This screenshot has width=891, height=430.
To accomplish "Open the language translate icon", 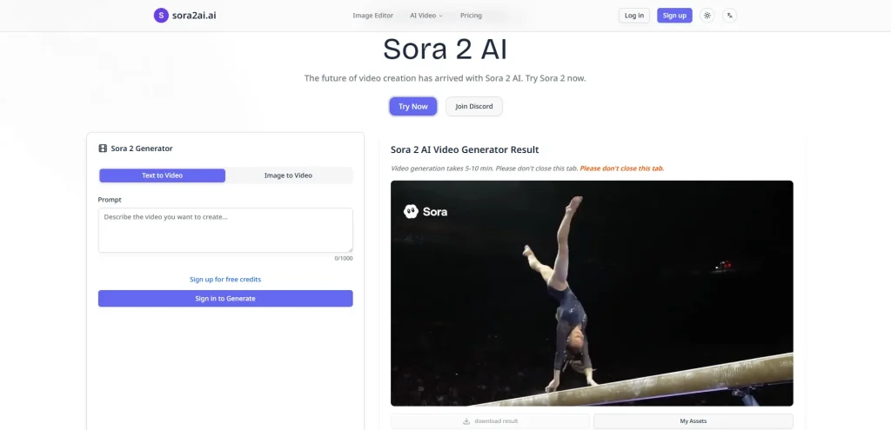I will point(730,16).
